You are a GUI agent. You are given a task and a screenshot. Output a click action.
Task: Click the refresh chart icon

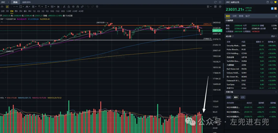215,2
